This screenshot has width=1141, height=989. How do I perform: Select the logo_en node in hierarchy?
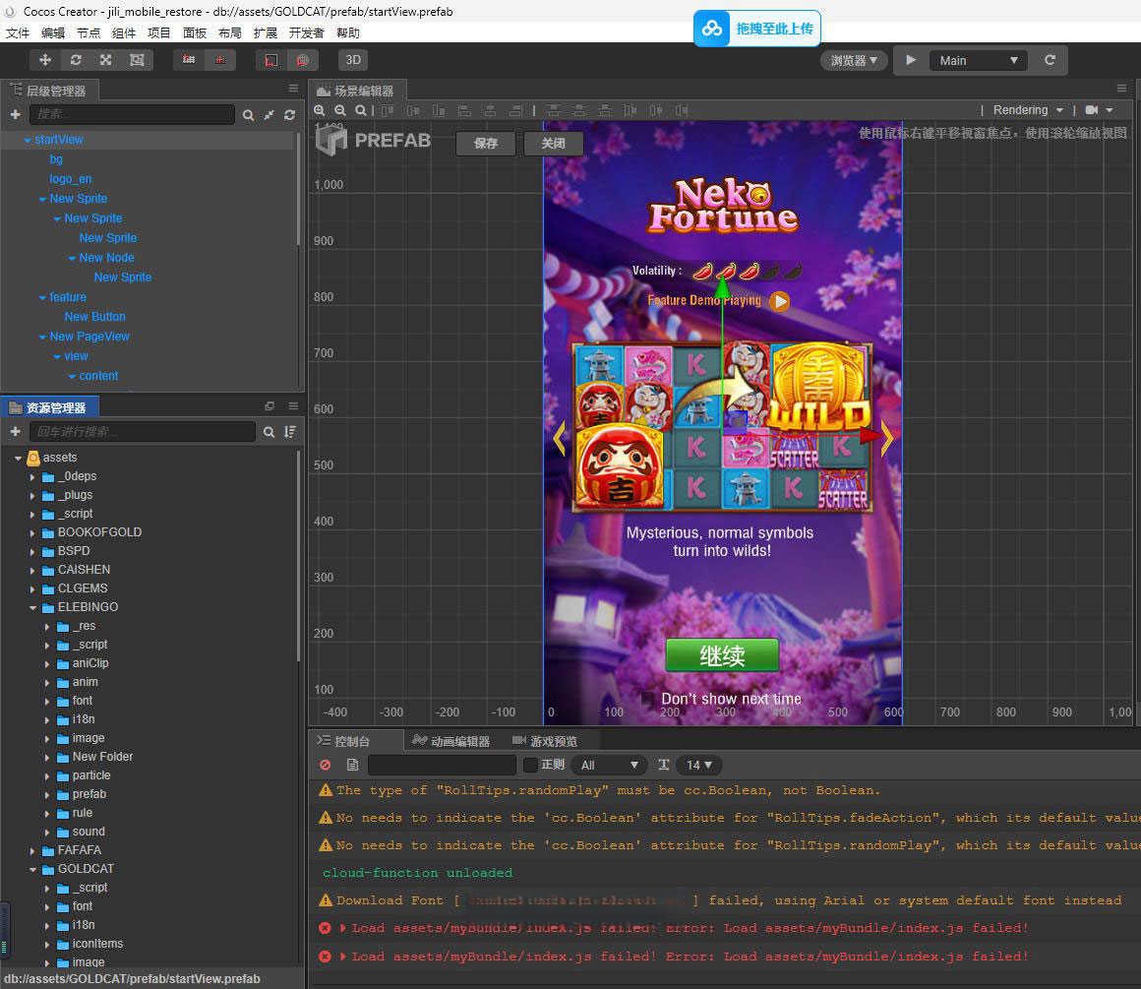point(71,179)
